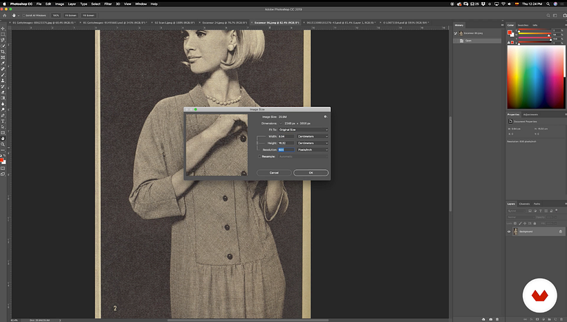Switch to the Paths tab
This screenshot has width=567, height=322.
537,204
